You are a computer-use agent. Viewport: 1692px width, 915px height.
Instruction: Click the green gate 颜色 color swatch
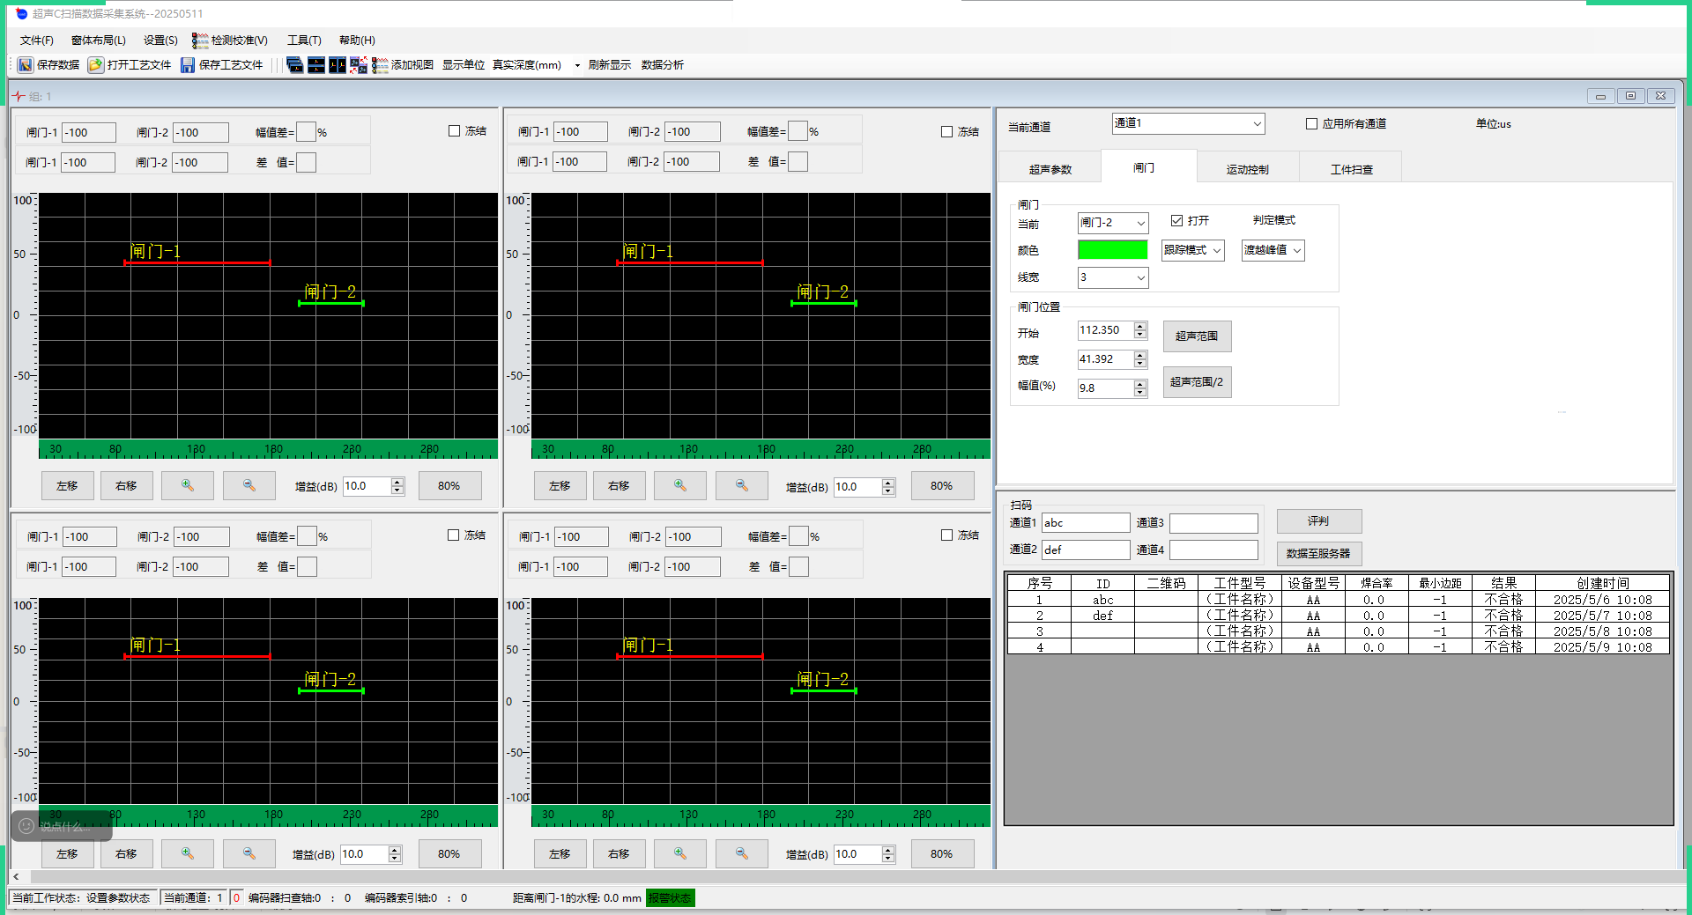(x=1113, y=250)
